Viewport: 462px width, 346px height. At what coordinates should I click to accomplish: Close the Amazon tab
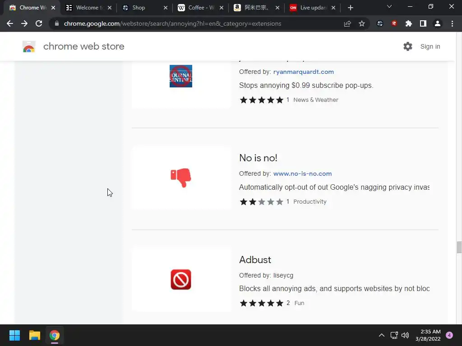click(x=277, y=8)
